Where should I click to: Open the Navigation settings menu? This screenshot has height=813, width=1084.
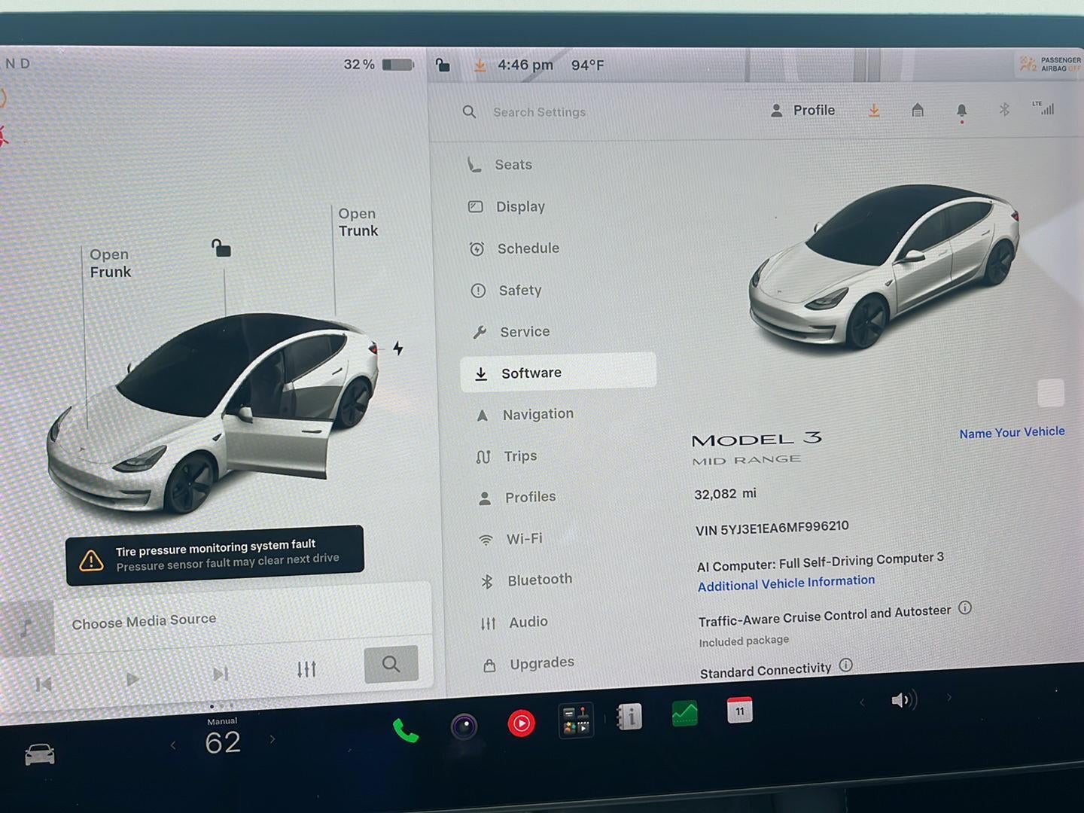pyautogui.click(x=525, y=414)
